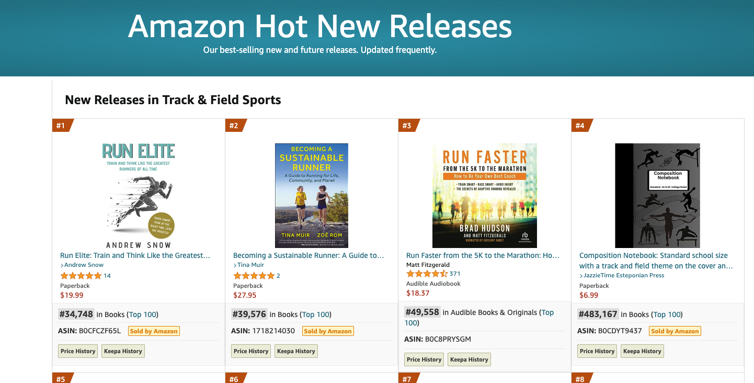Click the Becoming a Sustainable Runner cover
The width and height of the screenshot is (754, 383).
click(x=311, y=195)
